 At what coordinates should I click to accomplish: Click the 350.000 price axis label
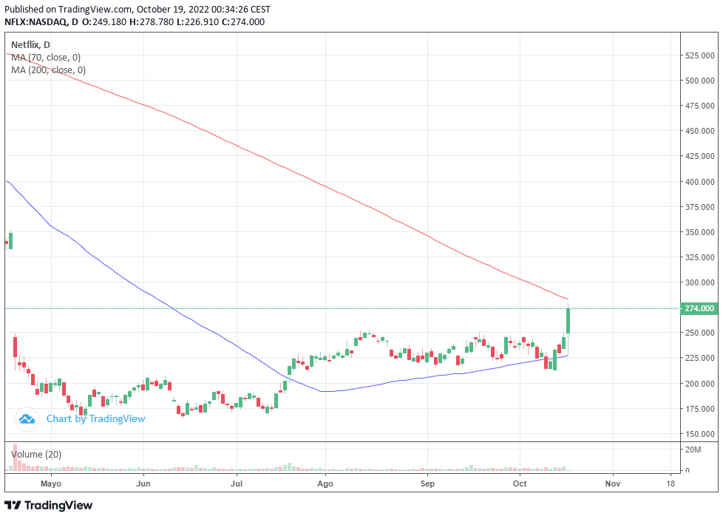(x=699, y=232)
